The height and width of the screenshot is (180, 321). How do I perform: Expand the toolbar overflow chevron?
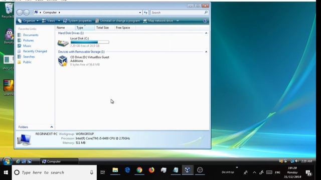[178, 21]
